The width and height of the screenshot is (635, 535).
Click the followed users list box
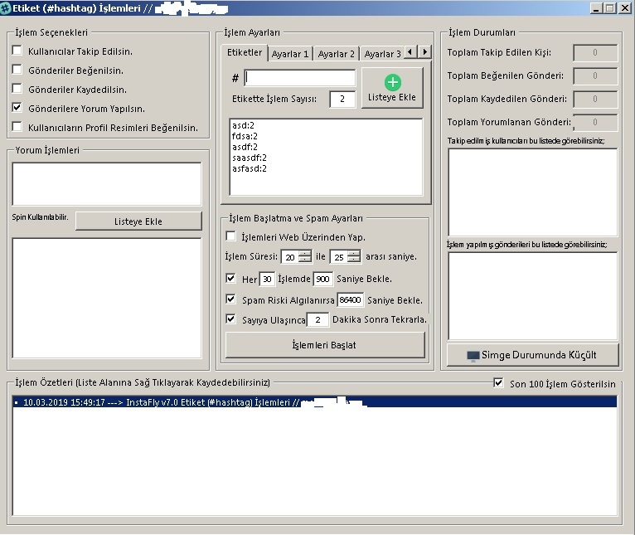click(533, 192)
